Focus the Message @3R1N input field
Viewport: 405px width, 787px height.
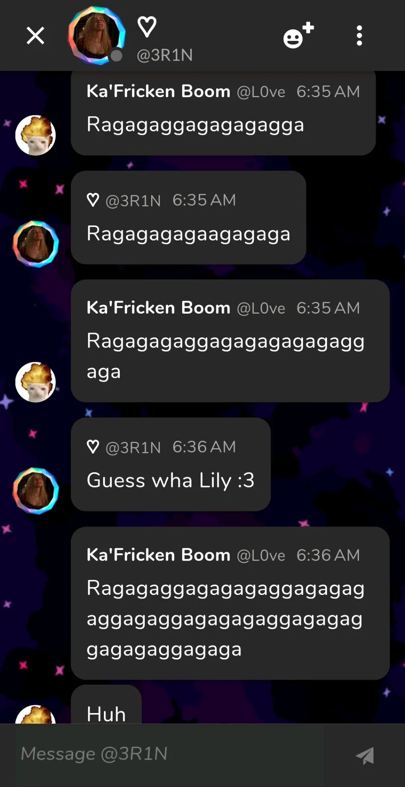point(170,754)
